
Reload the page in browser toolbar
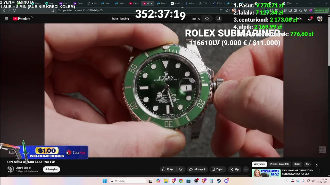pos(14,10)
